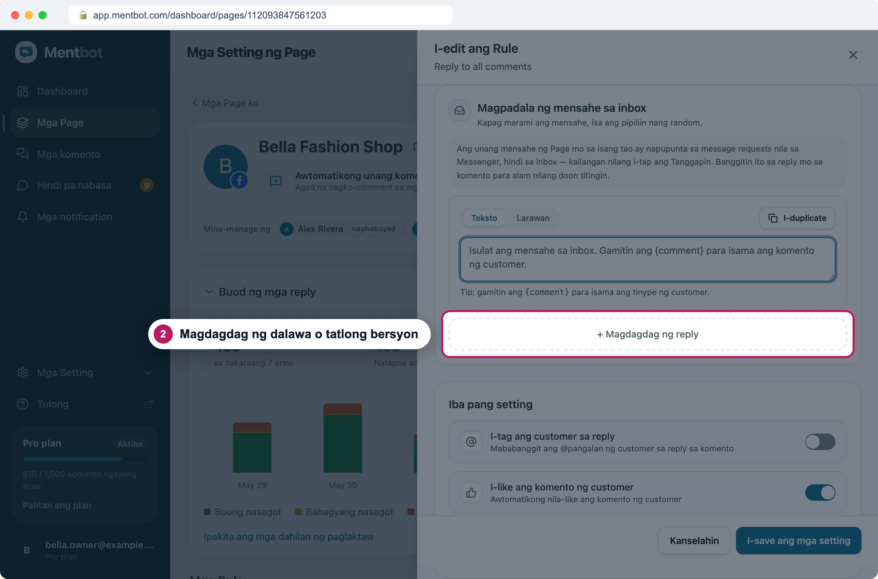Go back via Mga Page ko chevron
Screen dimensions: 878x579
pos(195,103)
